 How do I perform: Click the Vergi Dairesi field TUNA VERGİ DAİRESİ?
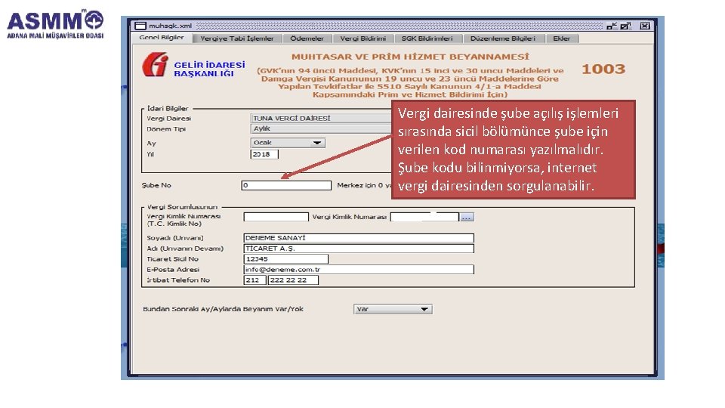tap(320, 118)
